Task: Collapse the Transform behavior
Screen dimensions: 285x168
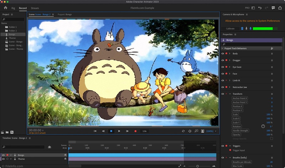Action: (230, 94)
